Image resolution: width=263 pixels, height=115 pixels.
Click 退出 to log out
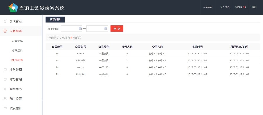pos(254,7)
